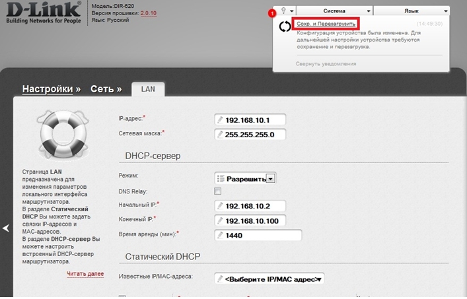This screenshot has height=299, width=467.
Task: Click the left sidebar collapse arrow
Action: tap(6, 228)
